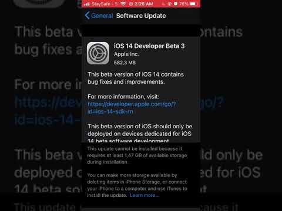Tap the Wi-Fi status icon
Image resolution: width=282 pixels, height=211 pixels.
[x=123, y=4]
